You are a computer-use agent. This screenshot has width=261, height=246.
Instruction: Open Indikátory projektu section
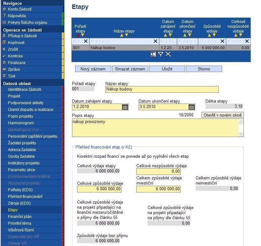(32, 163)
